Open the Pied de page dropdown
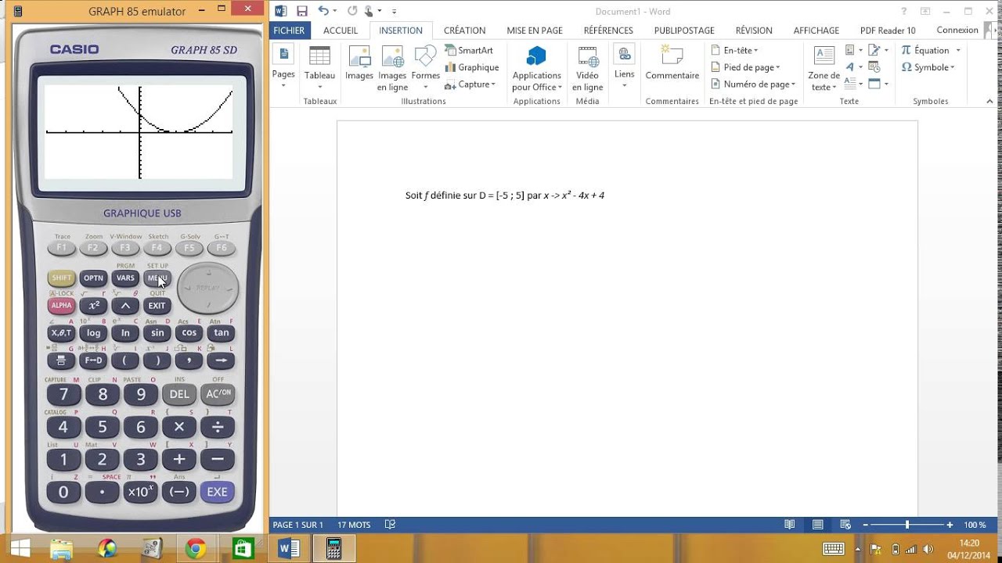1002x563 pixels. [745, 67]
